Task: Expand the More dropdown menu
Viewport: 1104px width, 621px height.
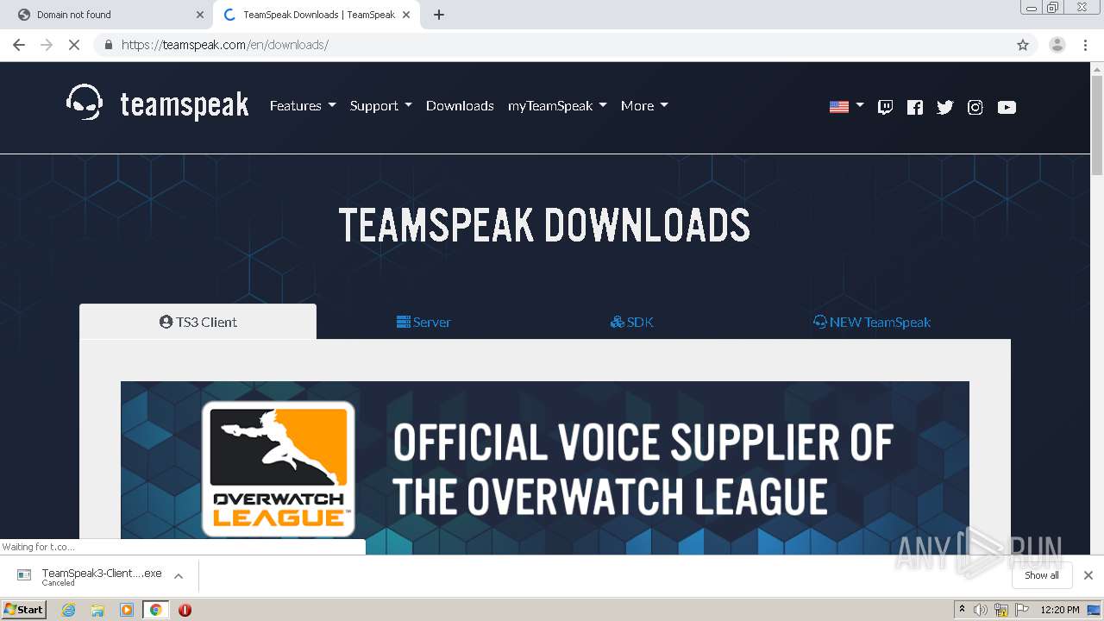Action: pos(644,105)
